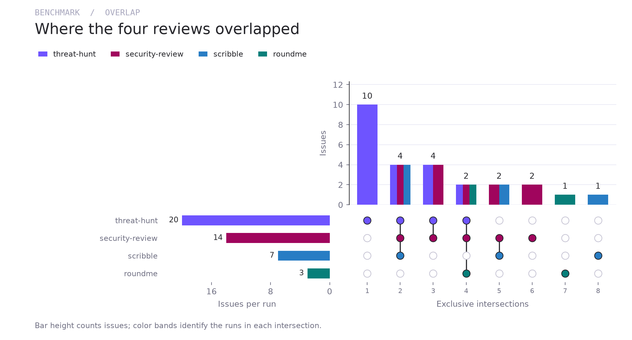The height and width of the screenshot is (340, 632).
Task: Click the empty roundme dot in column 8
Action: [598, 273]
